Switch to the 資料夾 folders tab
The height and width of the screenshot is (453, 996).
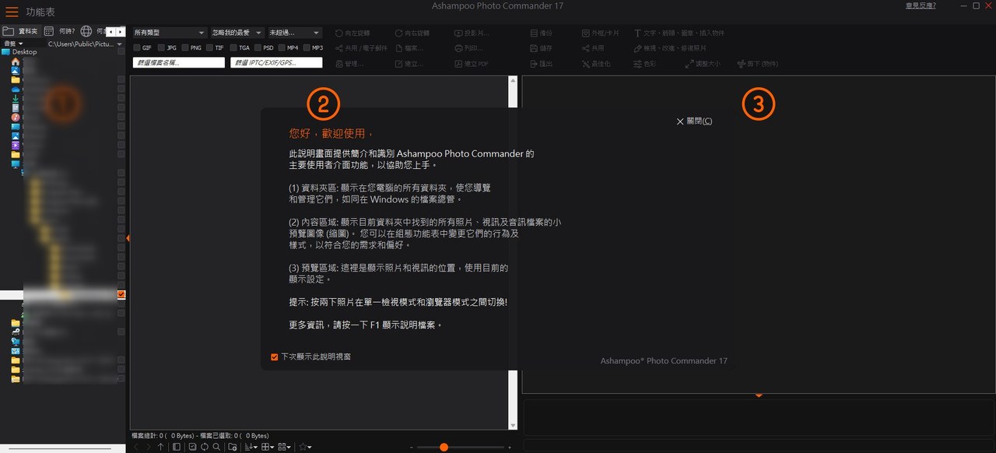click(20, 31)
